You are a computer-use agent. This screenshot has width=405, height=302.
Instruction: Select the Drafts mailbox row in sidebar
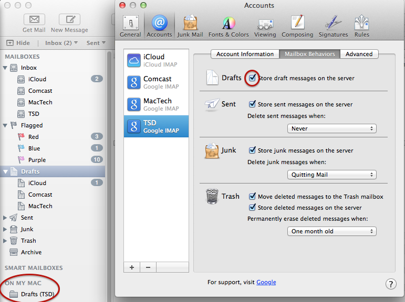pos(53,171)
